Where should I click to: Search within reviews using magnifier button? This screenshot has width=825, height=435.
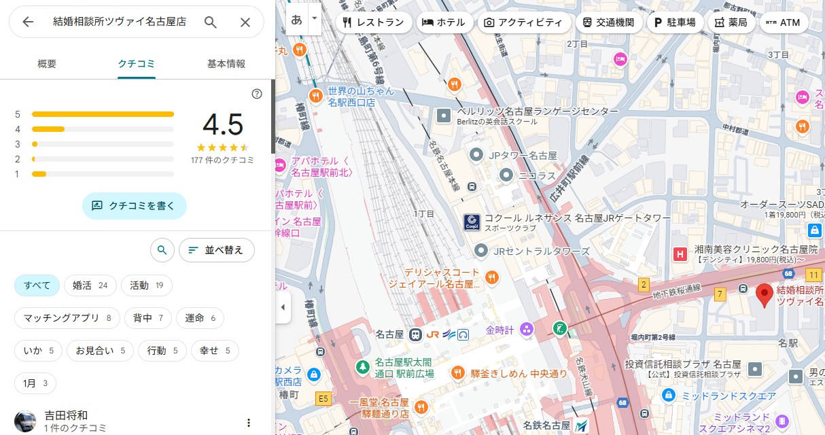(162, 250)
